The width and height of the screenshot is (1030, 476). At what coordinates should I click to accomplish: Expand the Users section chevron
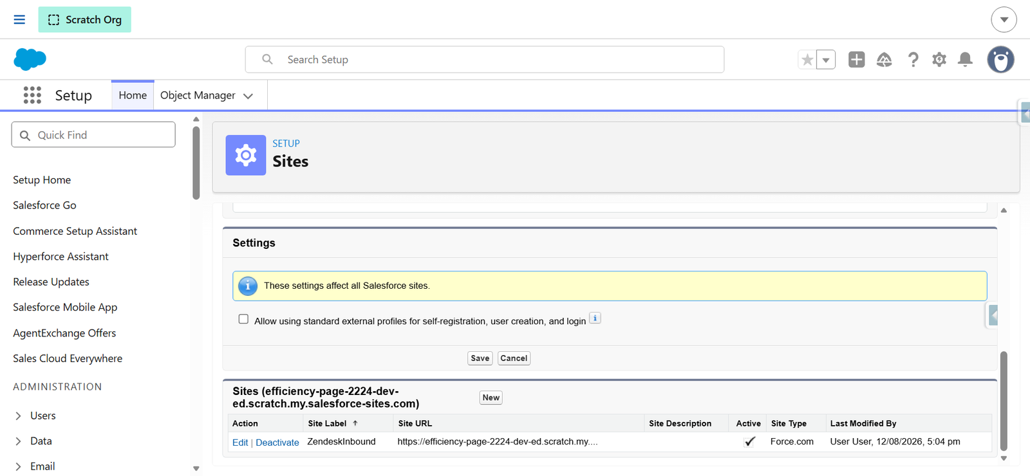[18, 416]
